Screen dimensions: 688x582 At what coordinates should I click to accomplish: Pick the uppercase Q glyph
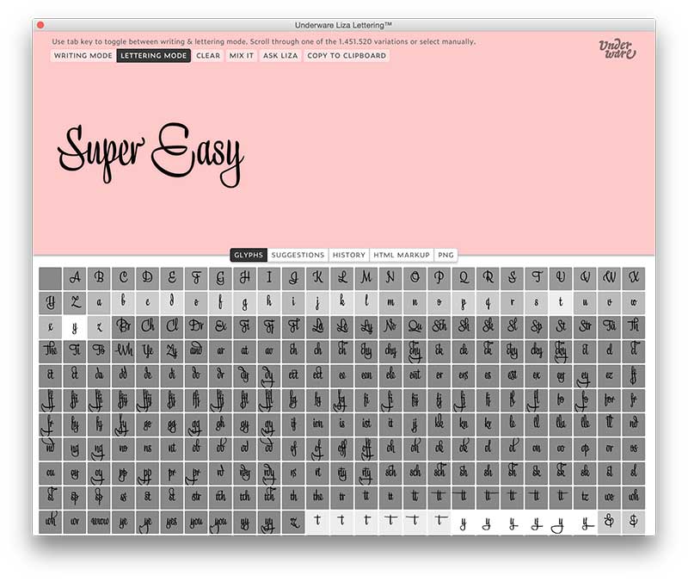tap(464, 278)
